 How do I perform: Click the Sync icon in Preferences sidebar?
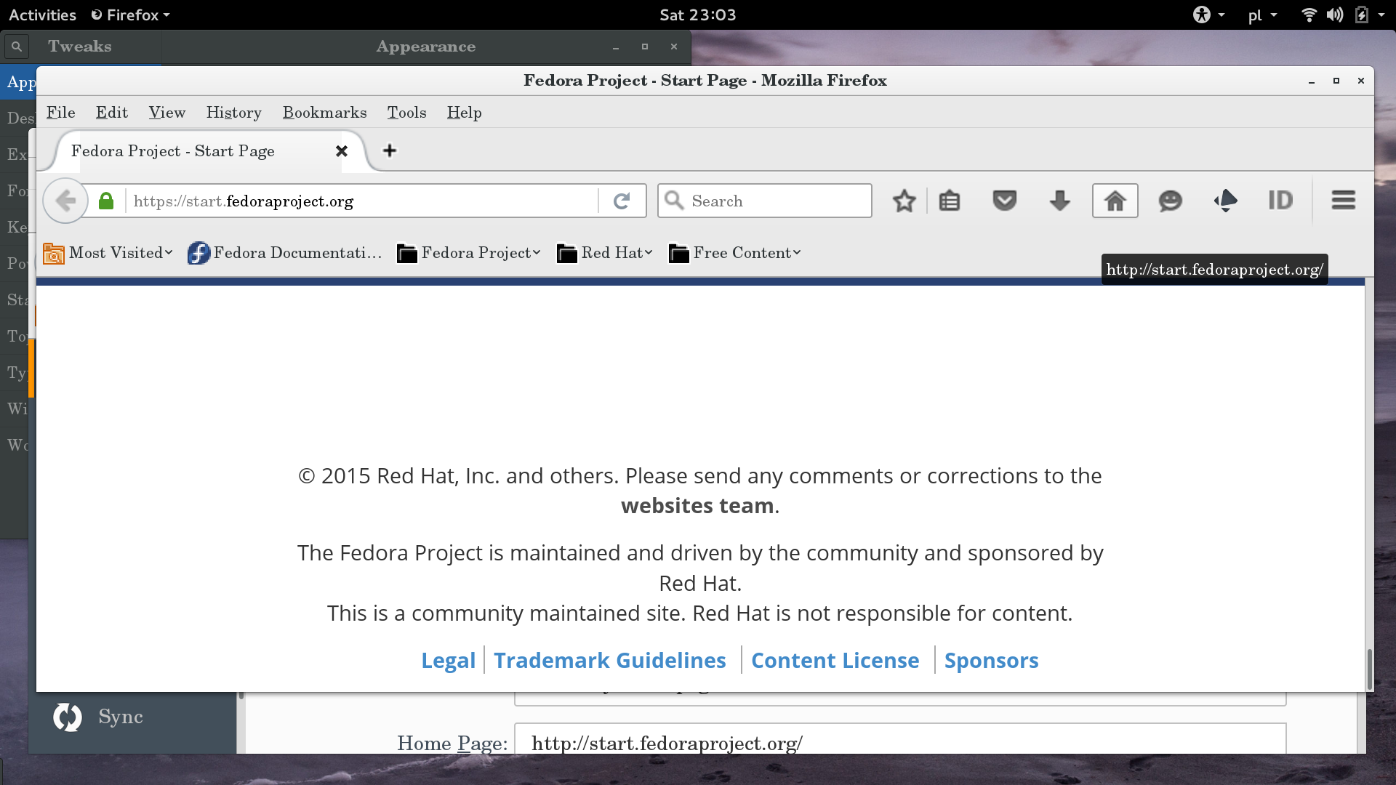tap(68, 717)
